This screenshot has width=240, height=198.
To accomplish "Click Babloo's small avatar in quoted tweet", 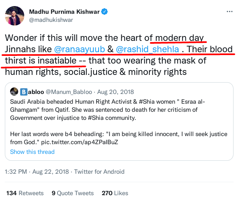I will pos(14,92).
